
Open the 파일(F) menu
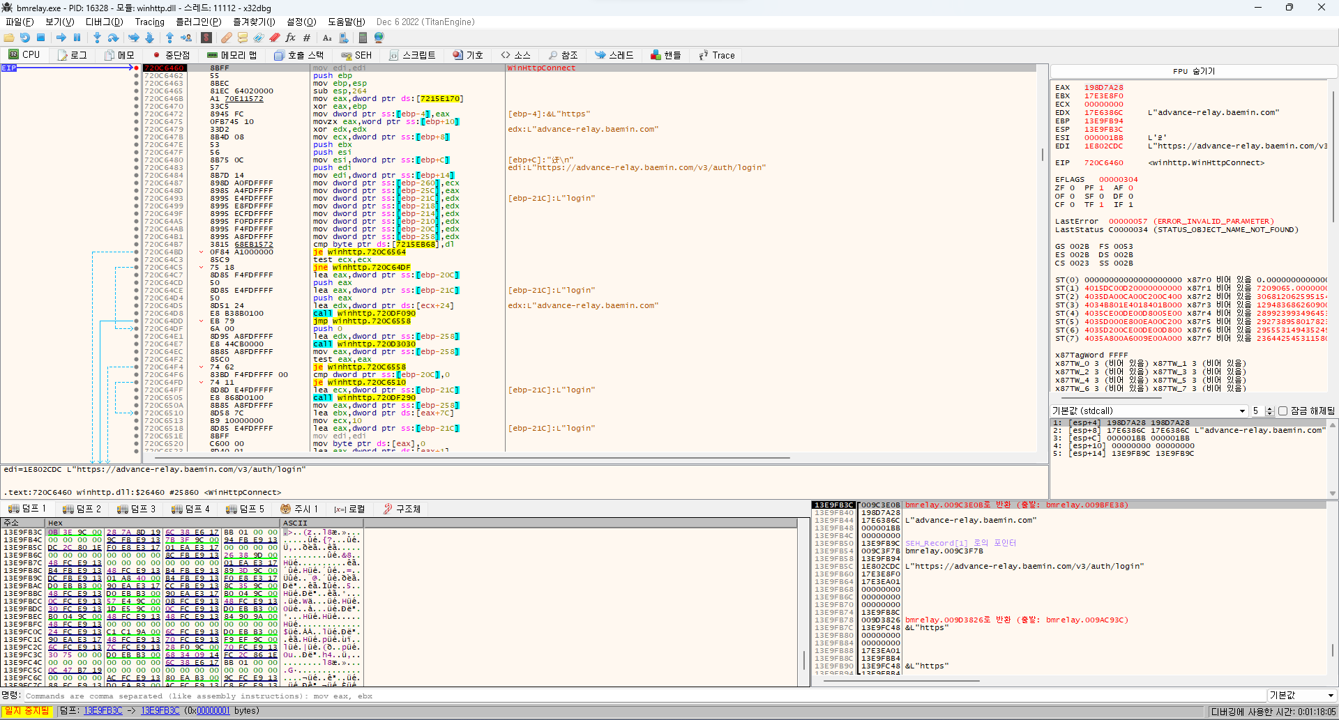coord(20,22)
